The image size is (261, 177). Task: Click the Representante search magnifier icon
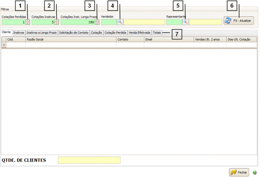185,22
